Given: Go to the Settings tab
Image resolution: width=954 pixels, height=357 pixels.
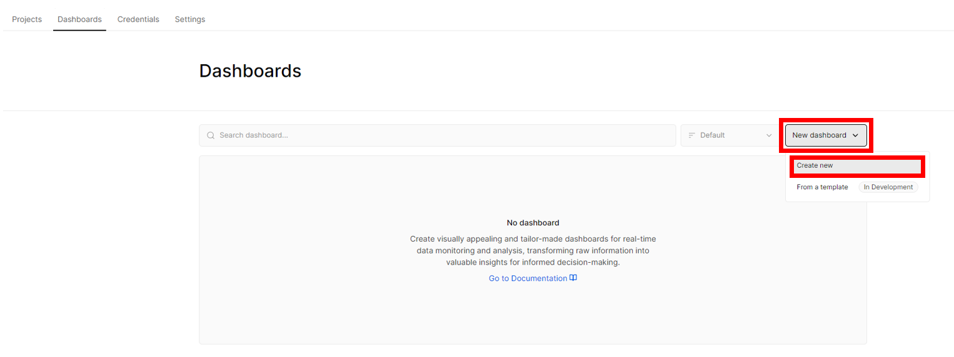Looking at the screenshot, I should coord(190,19).
